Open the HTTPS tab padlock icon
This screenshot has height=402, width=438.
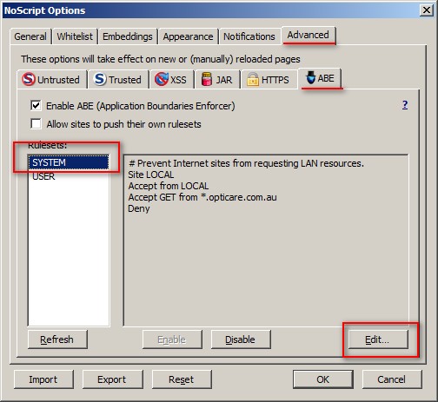tap(252, 79)
